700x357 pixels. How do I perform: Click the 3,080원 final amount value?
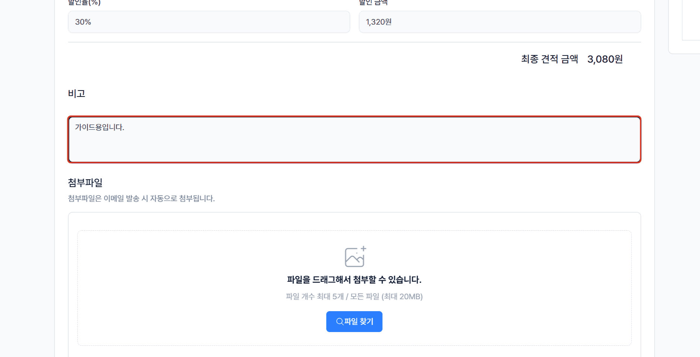pyautogui.click(x=605, y=59)
